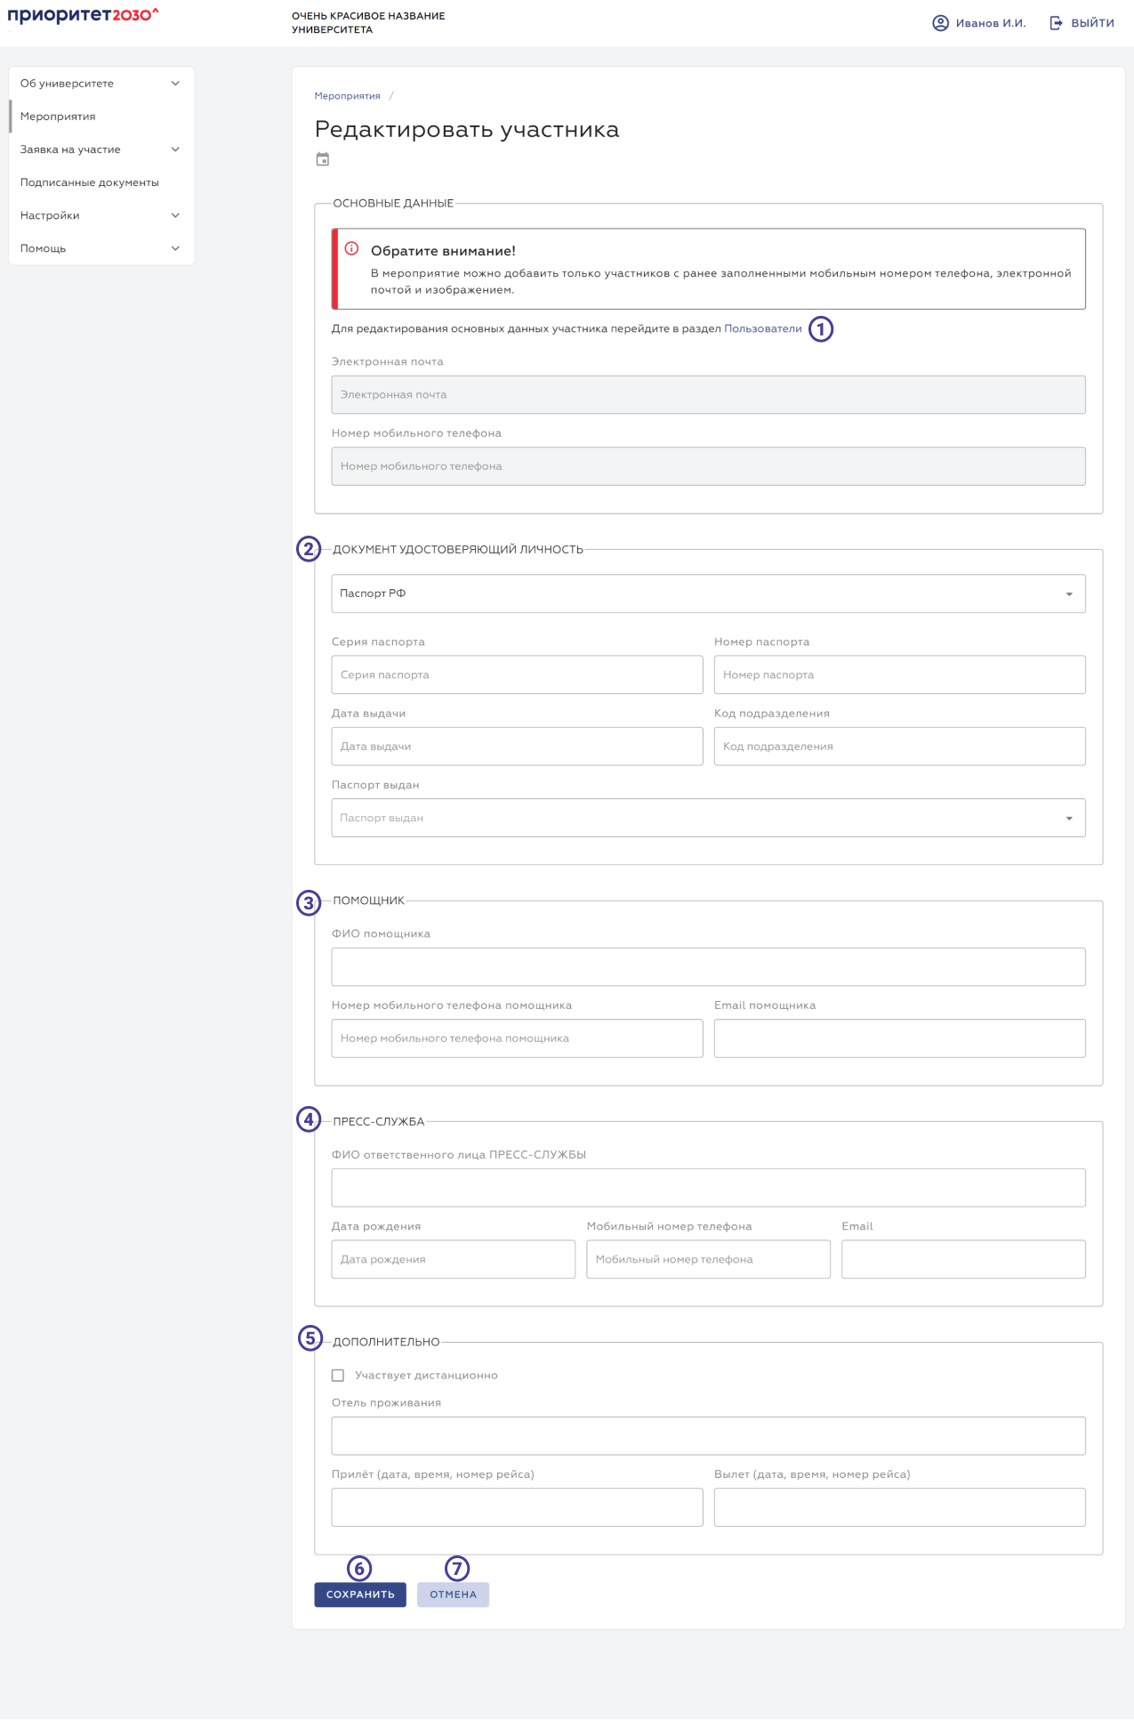The height and width of the screenshot is (1720, 1134).
Task: Follow the Пользователи link
Action: (762, 328)
